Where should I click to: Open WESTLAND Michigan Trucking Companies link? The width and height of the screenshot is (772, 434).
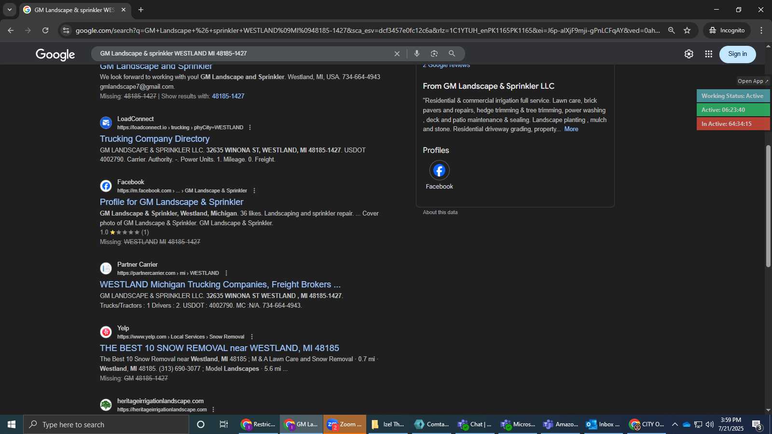click(220, 285)
